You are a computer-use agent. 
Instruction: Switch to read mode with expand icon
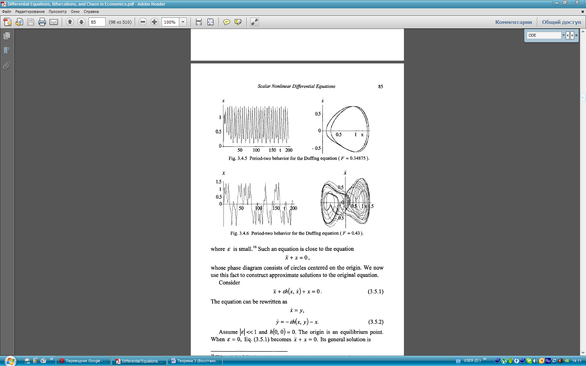coord(255,22)
